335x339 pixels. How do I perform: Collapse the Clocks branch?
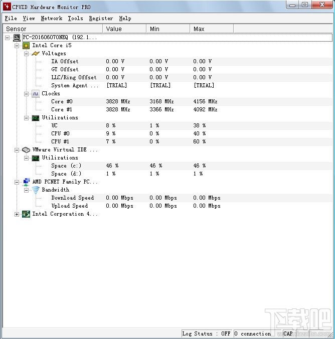[x=26, y=94]
